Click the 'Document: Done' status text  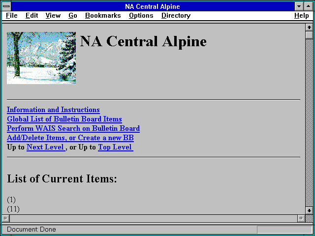31,230
